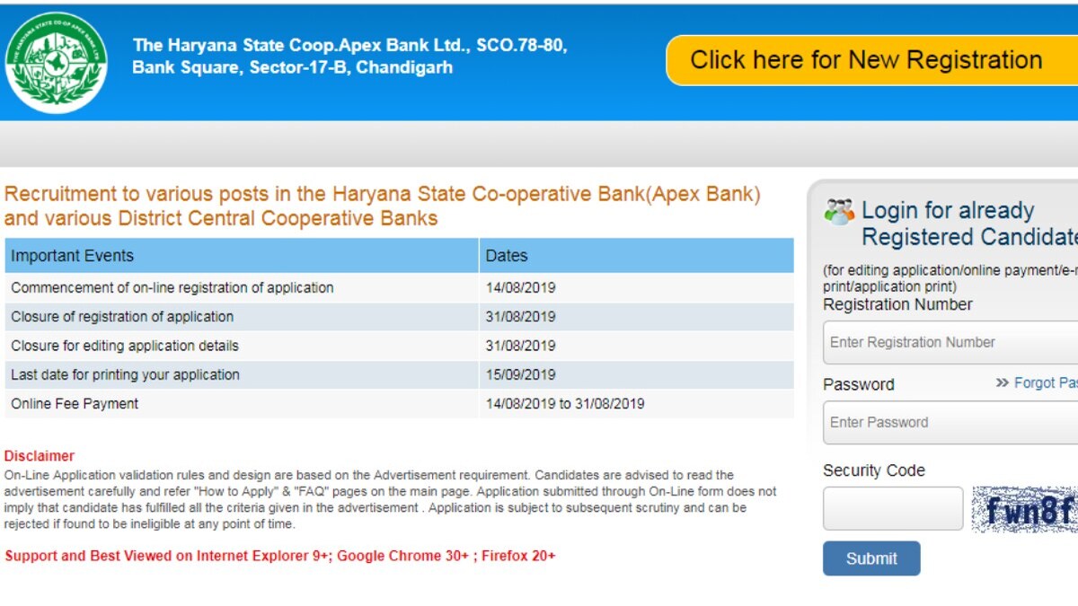Screen dimensions: 1078x606
Task: Click the double-arrow icon before Forgot Password
Action: coord(1002,382)
